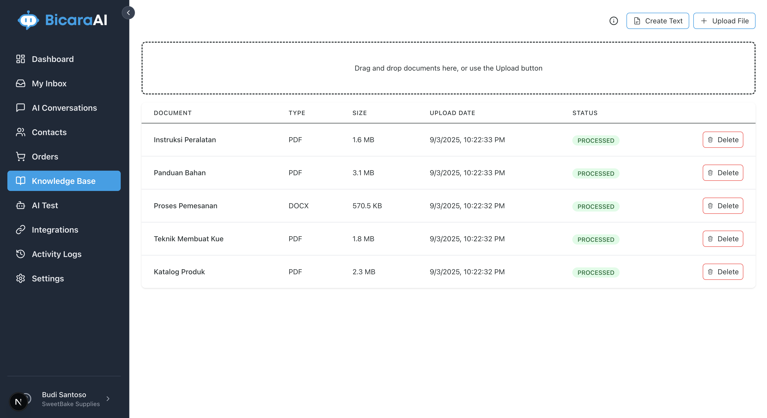The width and height of the screenshot is (767, 418).
Task: Click the drag and drop upload area
Action: pos(448,68)
